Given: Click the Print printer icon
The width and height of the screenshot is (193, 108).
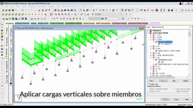Looking at the screenshot, I should tap(55, 10).
